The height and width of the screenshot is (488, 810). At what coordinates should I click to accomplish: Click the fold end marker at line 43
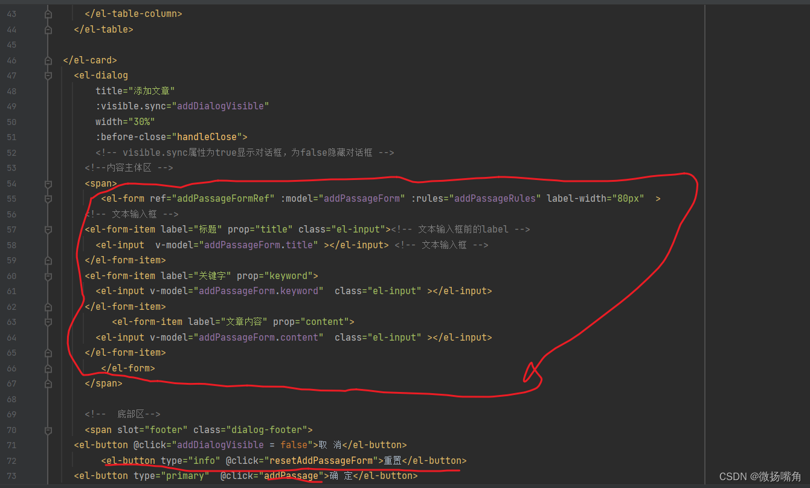pyautogui.click(x=48, y=13)
